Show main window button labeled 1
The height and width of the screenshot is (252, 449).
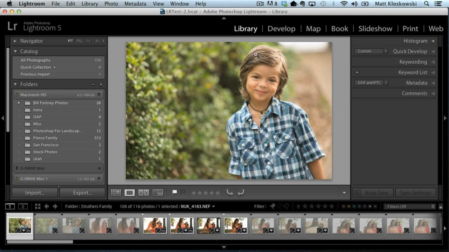[x=10, y=206]
